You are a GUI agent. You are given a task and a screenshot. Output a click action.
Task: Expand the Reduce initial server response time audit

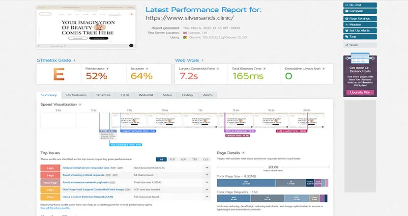pyautogui.click(x=207, y=168)
